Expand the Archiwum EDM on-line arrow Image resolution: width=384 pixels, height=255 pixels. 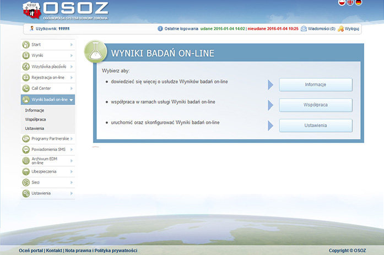[x=72, y=161]
